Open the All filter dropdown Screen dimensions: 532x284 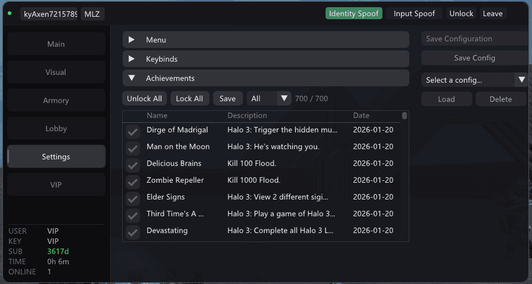coord(269,98)
